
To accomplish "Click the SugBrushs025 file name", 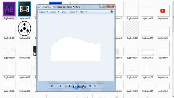I will pyautogui.click(x=132, y=19).
